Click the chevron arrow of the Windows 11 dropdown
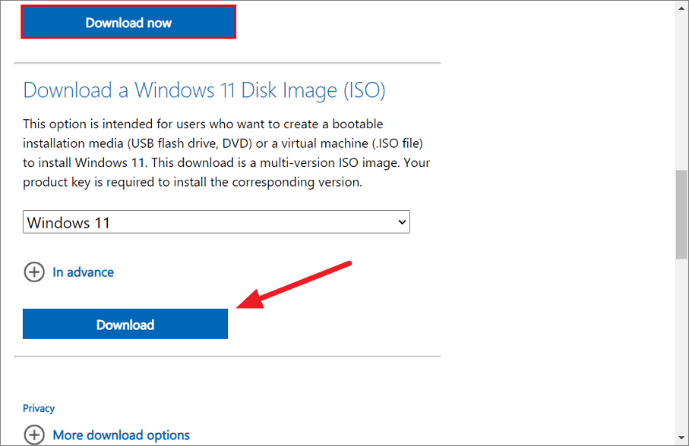Screen dimensions: 689x446 coord(402,222)
